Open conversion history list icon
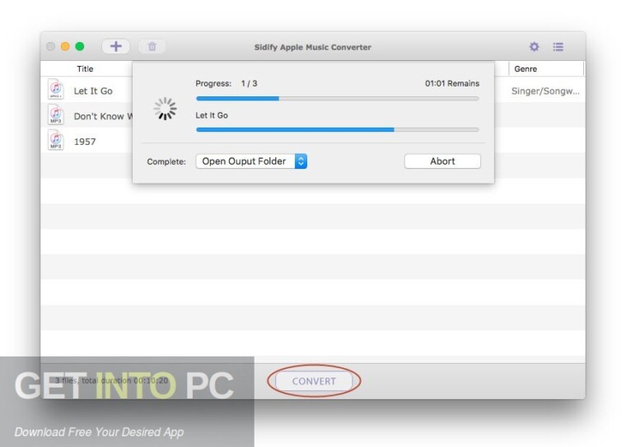 (x=558, y=47)
